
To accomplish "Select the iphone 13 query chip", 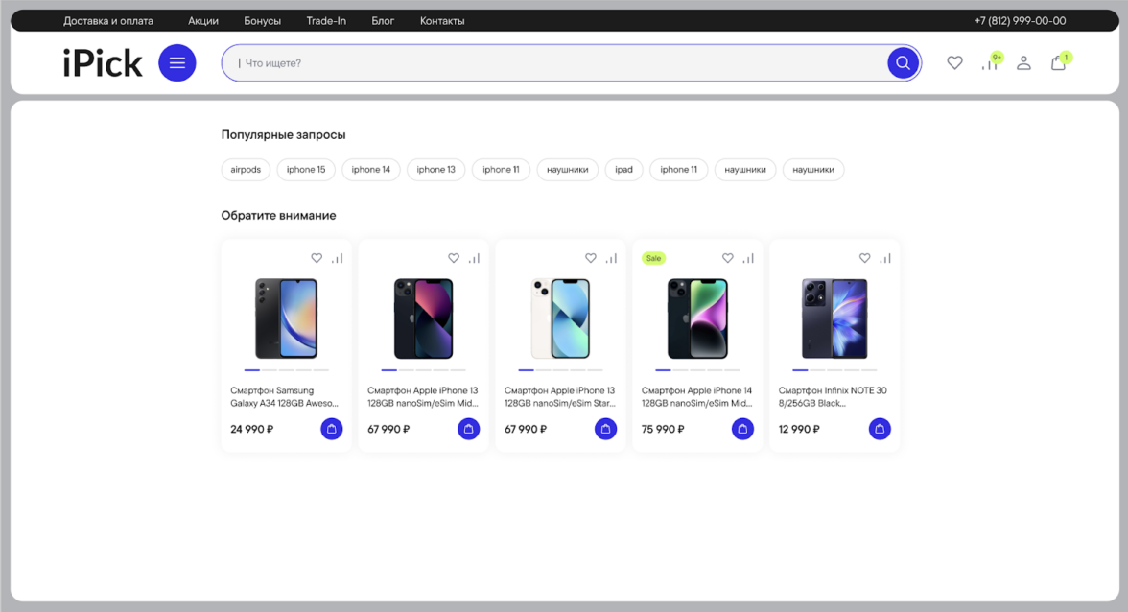I will [x=435, y=170].
